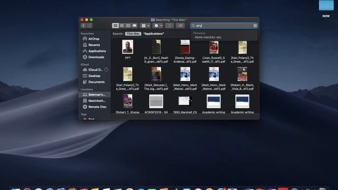Open AirDrop in the sidebar

95,39
